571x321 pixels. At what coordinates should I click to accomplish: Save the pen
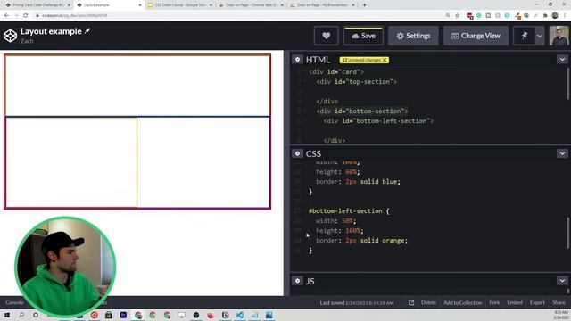(363, 36)
